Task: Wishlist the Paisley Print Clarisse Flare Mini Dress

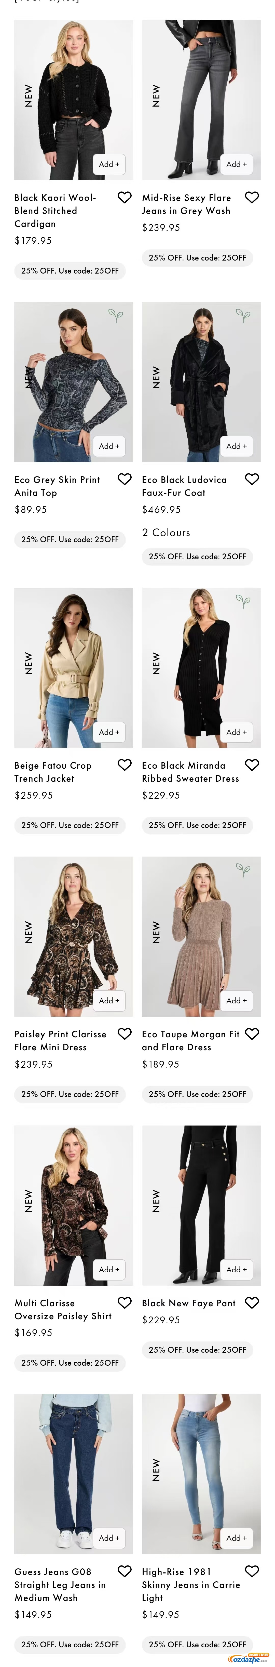Action: (124, 1033)
